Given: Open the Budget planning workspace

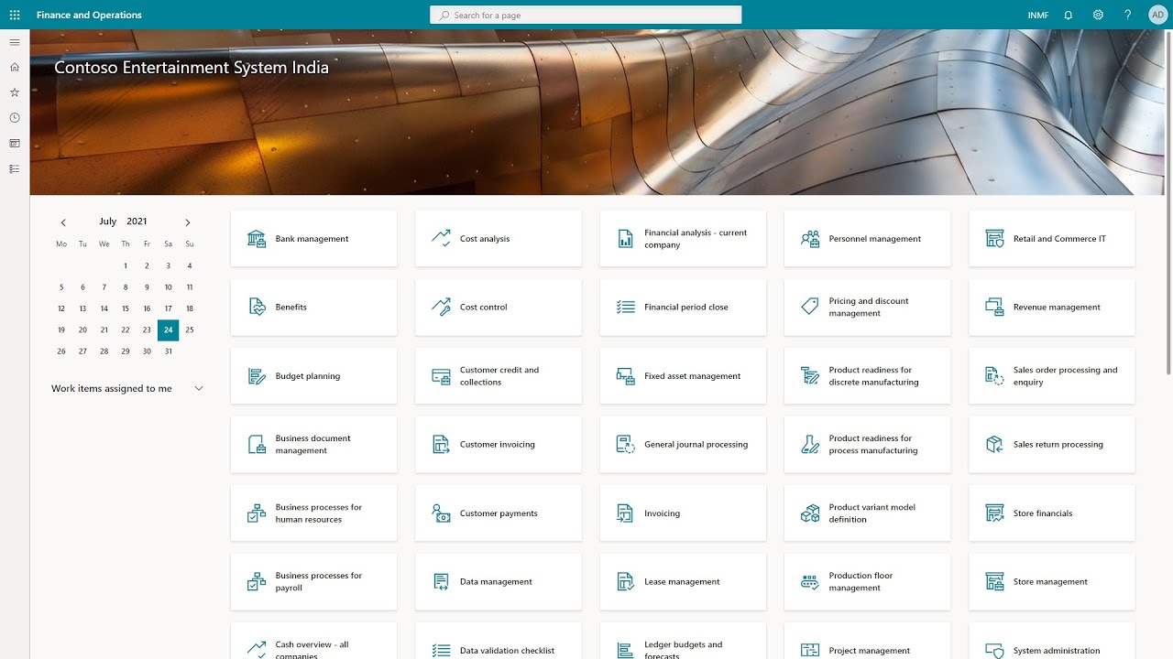Looking at the screenshot, I should point(314,376).
